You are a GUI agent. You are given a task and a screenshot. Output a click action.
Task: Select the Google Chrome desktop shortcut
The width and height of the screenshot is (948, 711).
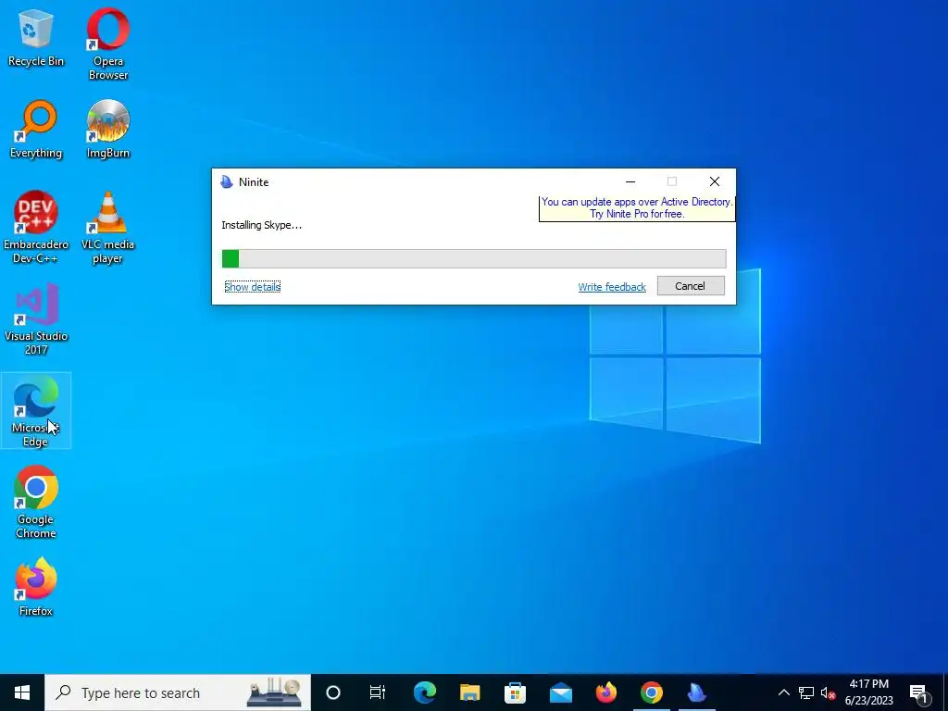pyautogui.click(x=36, y=503)
